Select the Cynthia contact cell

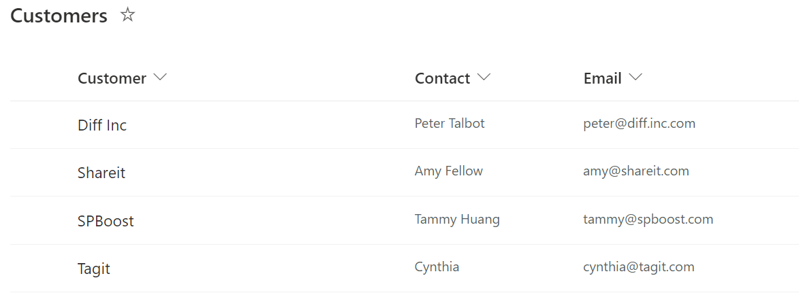(437, 267)
